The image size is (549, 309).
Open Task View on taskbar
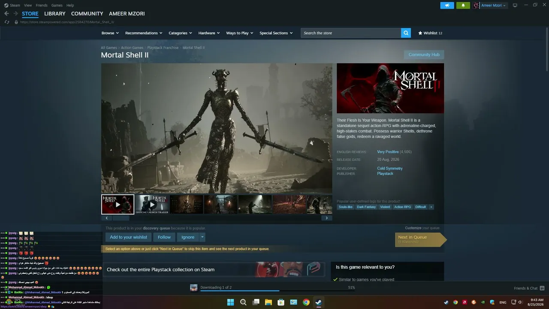click(x=256, y=302)
